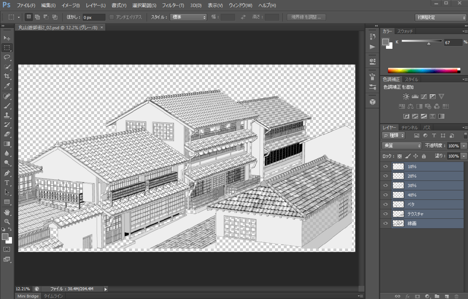Select the Brush tool
Image resolution: width=468 pixels, height=299 pixels.
(x=7, y=105)
